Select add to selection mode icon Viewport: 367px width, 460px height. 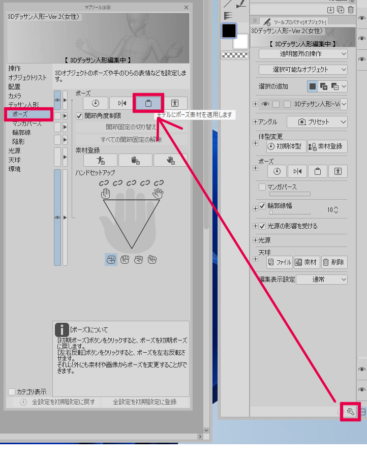pos(324,86)
